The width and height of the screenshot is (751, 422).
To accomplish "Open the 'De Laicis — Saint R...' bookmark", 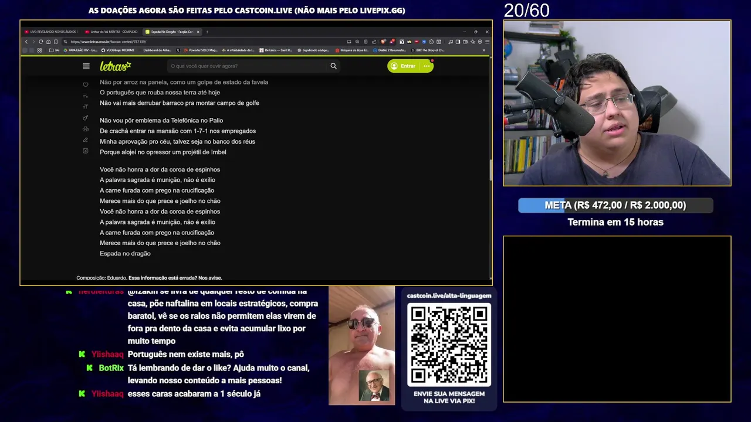I will tap(275, 50).
